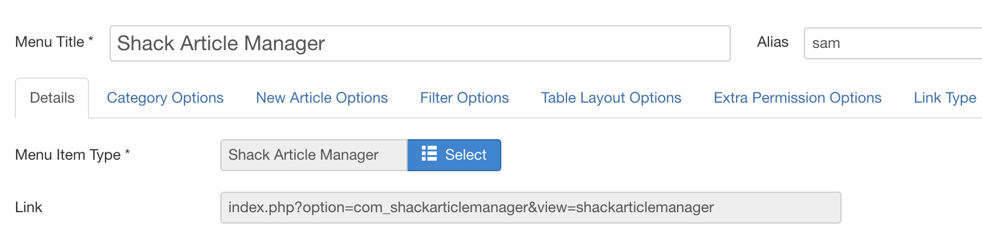The image size is (982, 235).
Task: Click the Alias label
Action: click(772, 42)
